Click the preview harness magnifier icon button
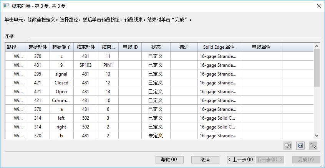Viewport: 325px width, 168px height. pyautogui.click(x=288, y=146)
